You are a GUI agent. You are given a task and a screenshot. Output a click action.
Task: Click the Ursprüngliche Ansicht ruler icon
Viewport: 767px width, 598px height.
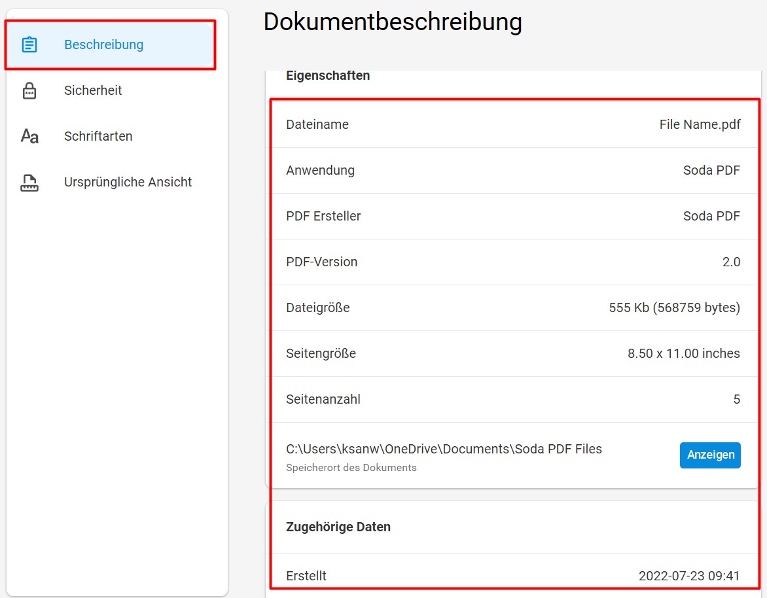[x=29, y=183]
